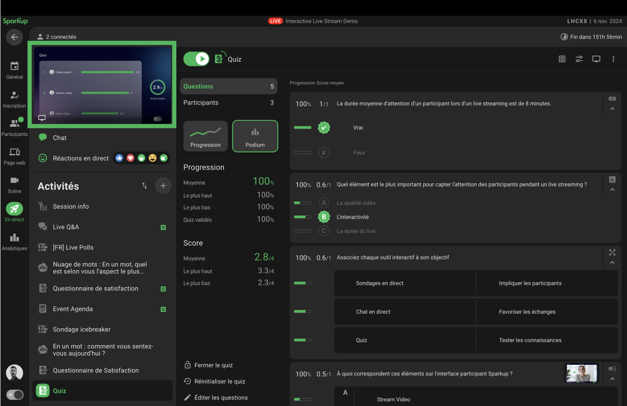This screenshot has width=627, height=406.
Task: Toggle the quiz play switch
Action: (x=196, y=59)
